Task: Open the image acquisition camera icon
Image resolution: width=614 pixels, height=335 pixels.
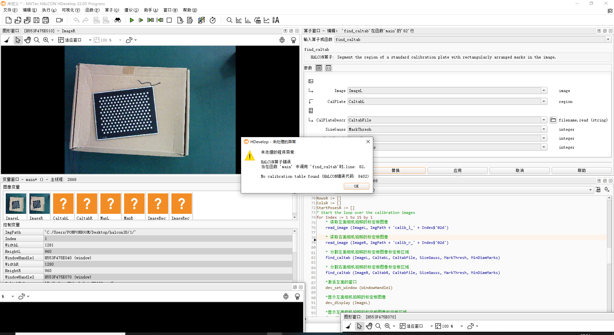Action: (59, 20)
